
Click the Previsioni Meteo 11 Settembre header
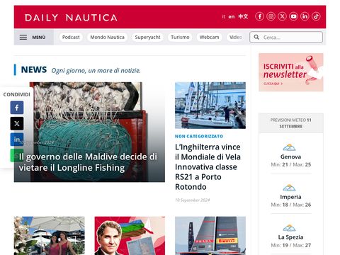(x=291, y=123)
